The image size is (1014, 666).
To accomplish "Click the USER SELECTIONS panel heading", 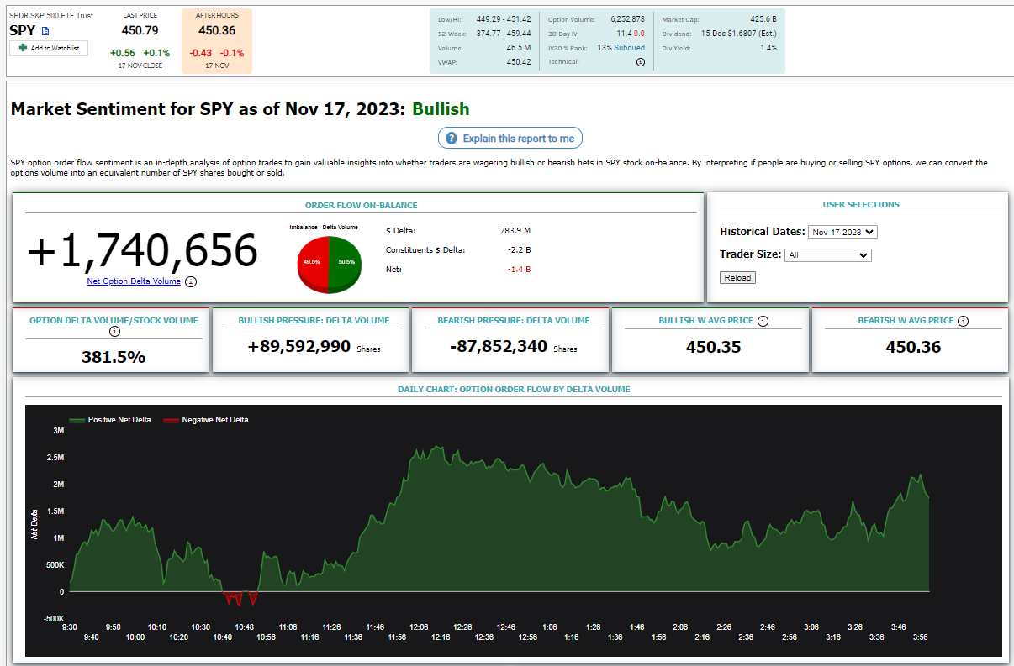I will (861, 205).
